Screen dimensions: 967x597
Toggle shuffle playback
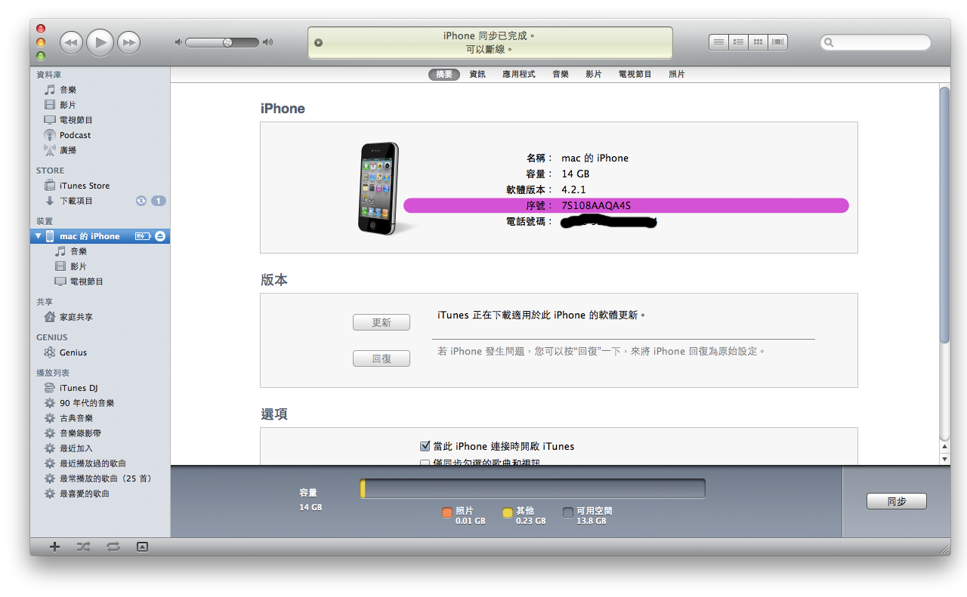[x=84, y=546]
